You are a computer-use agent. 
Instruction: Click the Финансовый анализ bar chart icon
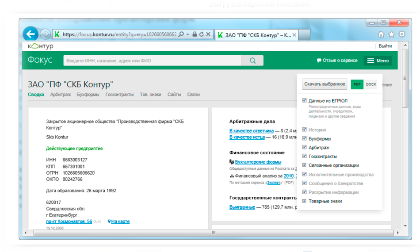click(232, 176)
